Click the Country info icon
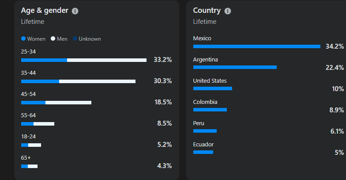Viewport: 346px width, 180px height. point(228,11)
